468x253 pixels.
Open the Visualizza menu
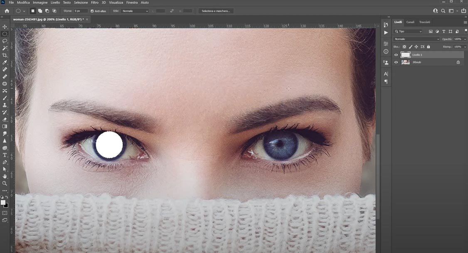pyautogui.click(x=116, y=2)
